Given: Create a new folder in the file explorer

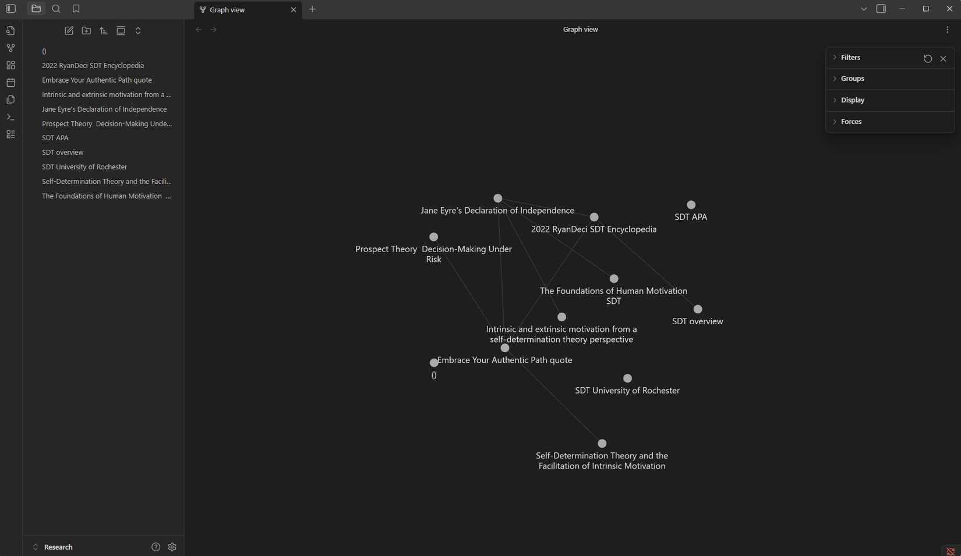Looking at the screenshot, I should click(86, 30).
